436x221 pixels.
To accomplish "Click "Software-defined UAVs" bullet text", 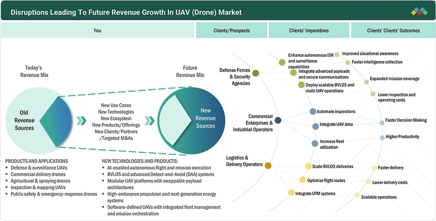I will pyautogui.click(x=164, y=210).
